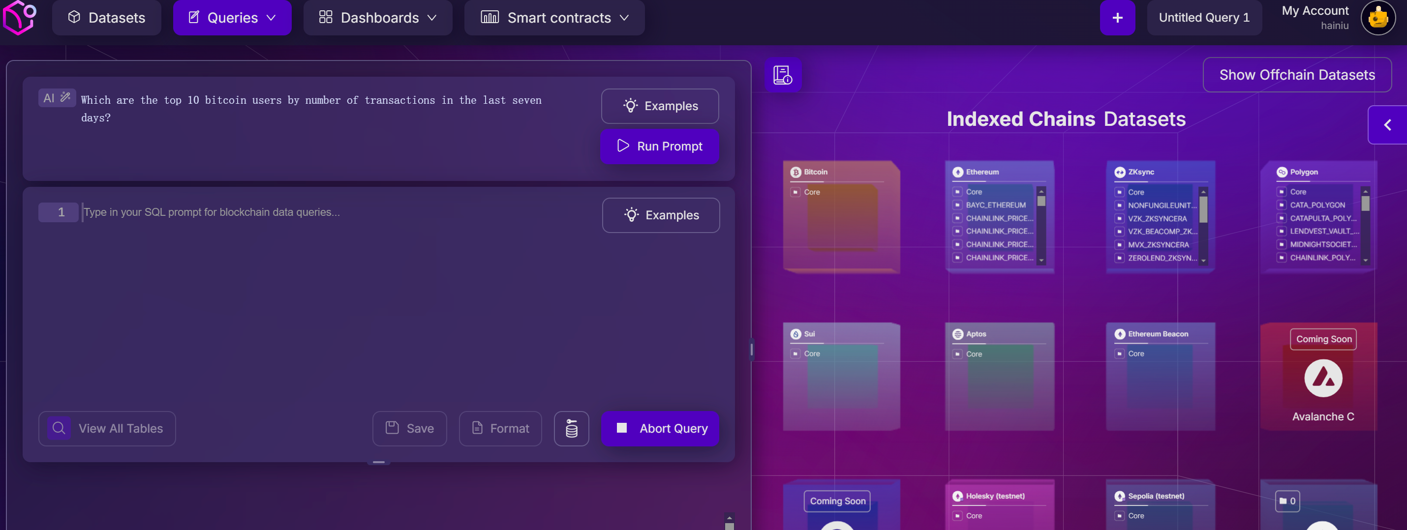Viewport: 1407px width, 530px height.
Task: Toggle CATA_POLYGON under Polygon datasets
Action: pyautogui.click(x=1282, y=205)
